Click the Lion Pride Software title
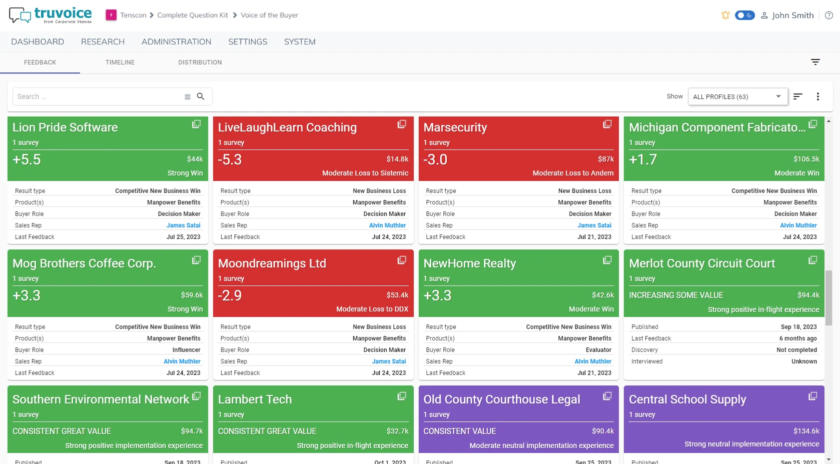The width and height of the screenshot is (840, 464). (x=65, y=127)
